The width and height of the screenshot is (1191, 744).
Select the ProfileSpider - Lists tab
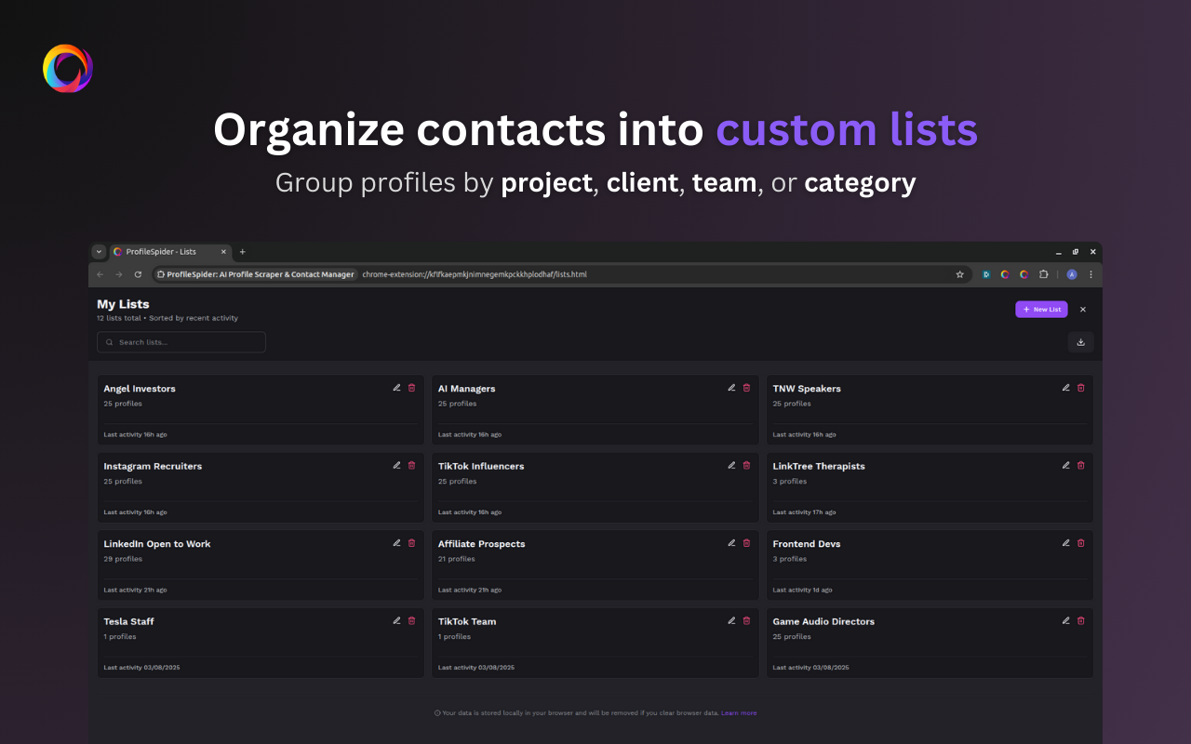[x=163, y=251]
